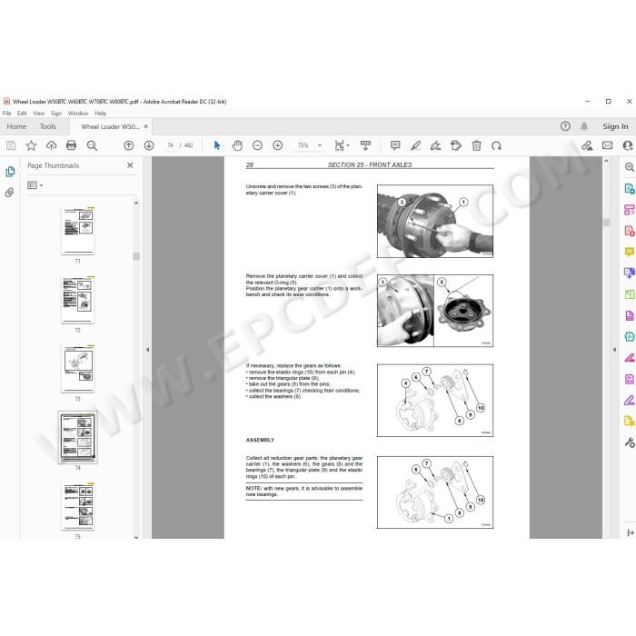Select the page 72 thumbnail
The height and width of the screenshot is (636, 636).
click(77, 300)
